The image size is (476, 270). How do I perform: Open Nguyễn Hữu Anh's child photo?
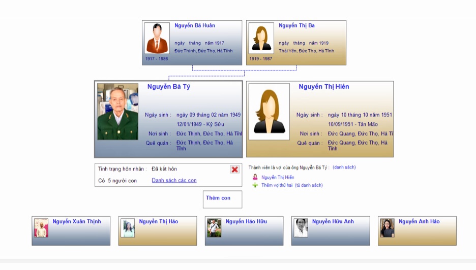pos(301,228)
